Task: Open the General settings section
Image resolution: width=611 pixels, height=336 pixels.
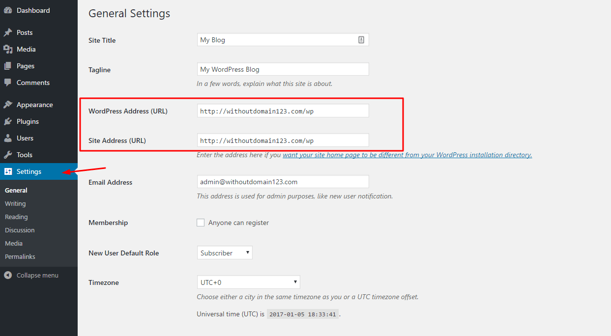Action: [16, 190]
